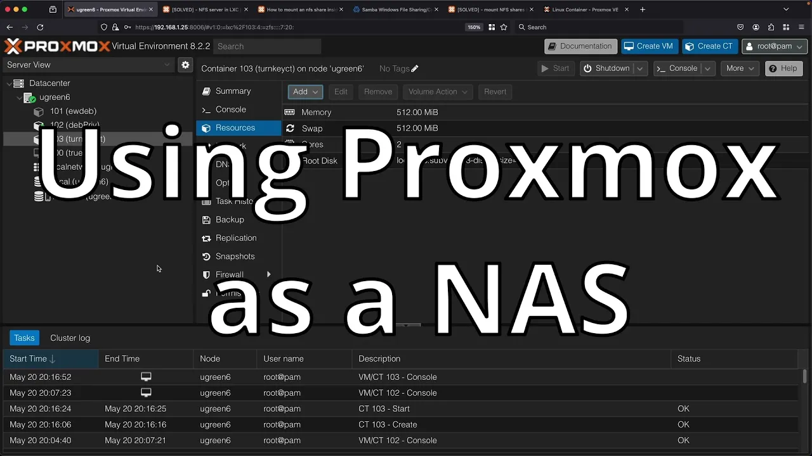Select Datacenter in the resource tree
Viewport: 812px width, 456px height.
point(49,83)
